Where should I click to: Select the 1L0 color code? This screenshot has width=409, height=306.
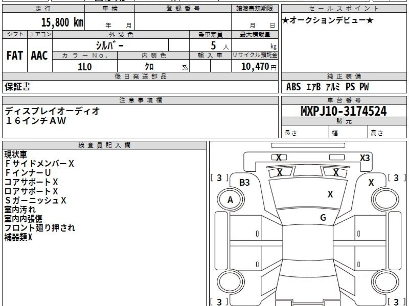(x=85, y=67)
